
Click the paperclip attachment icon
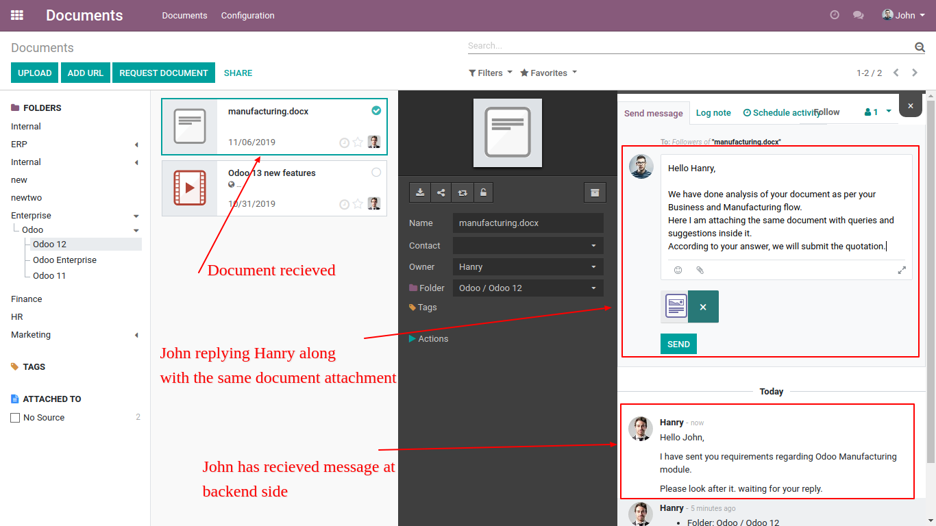(x=700, y=270)
